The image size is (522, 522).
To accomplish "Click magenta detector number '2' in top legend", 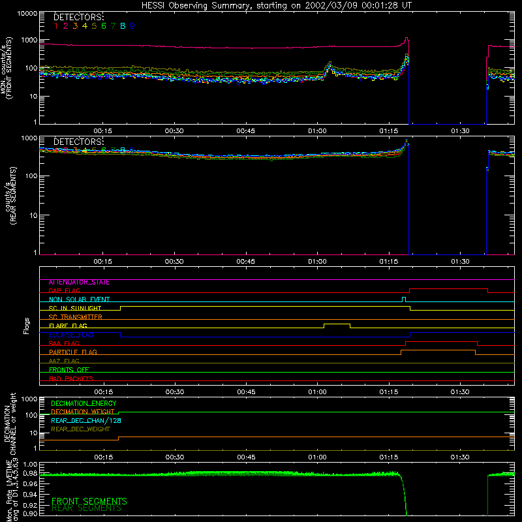I will pyautogui.click(x=66, y=26).
